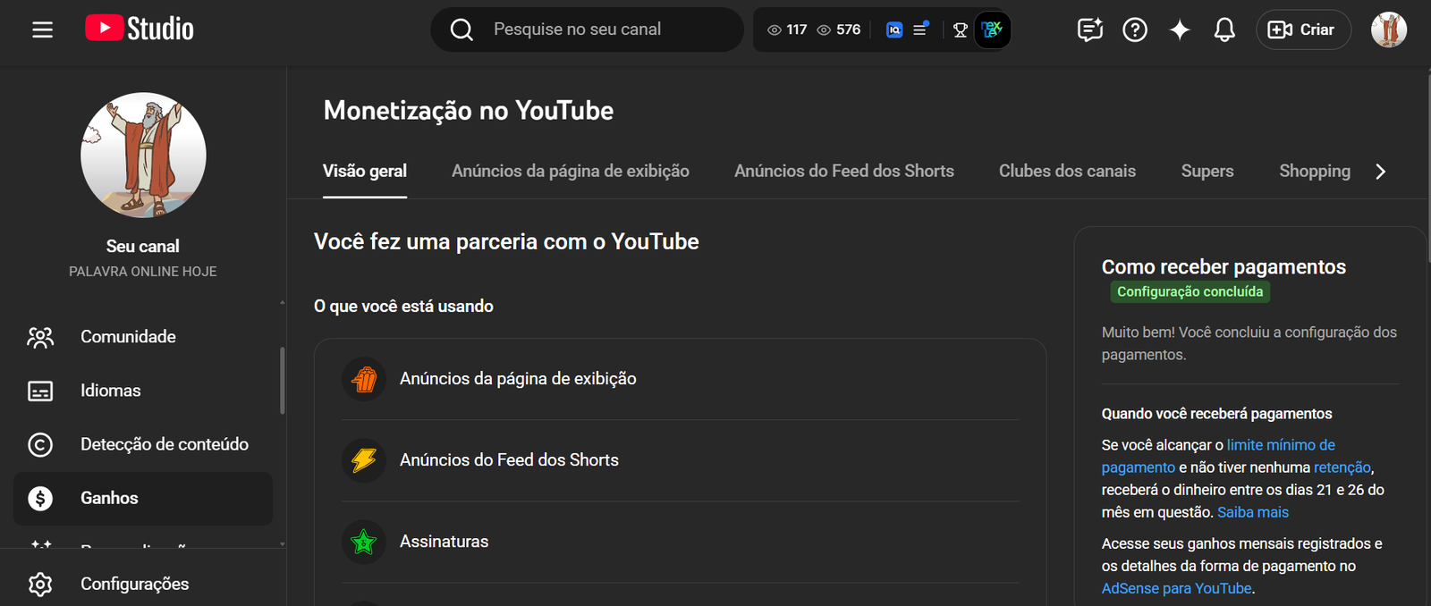Click the 'Como receber pagamentos' heading
This screenshot has height=606, width=1431.
(1224, 266)
